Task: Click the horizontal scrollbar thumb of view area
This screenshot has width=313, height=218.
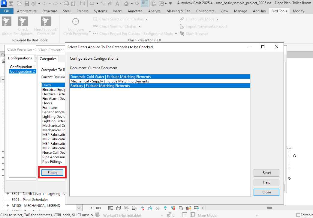Action: click(269, 208)
